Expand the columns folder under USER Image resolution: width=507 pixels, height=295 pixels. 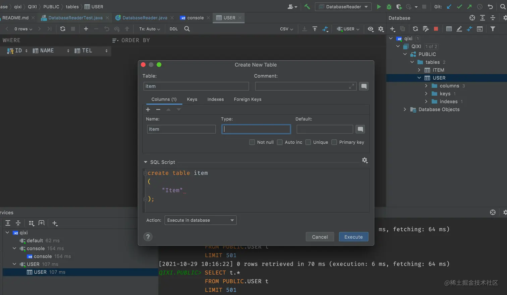pos(426,86)
